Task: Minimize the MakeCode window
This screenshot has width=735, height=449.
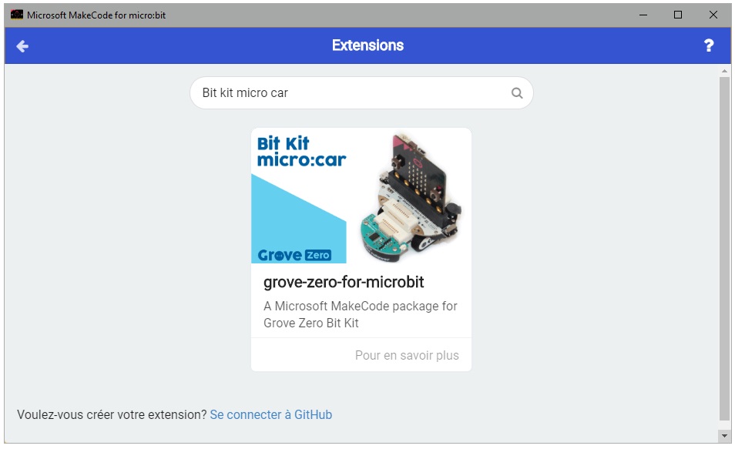Action: pyautogui.click(x=643, y=15)
